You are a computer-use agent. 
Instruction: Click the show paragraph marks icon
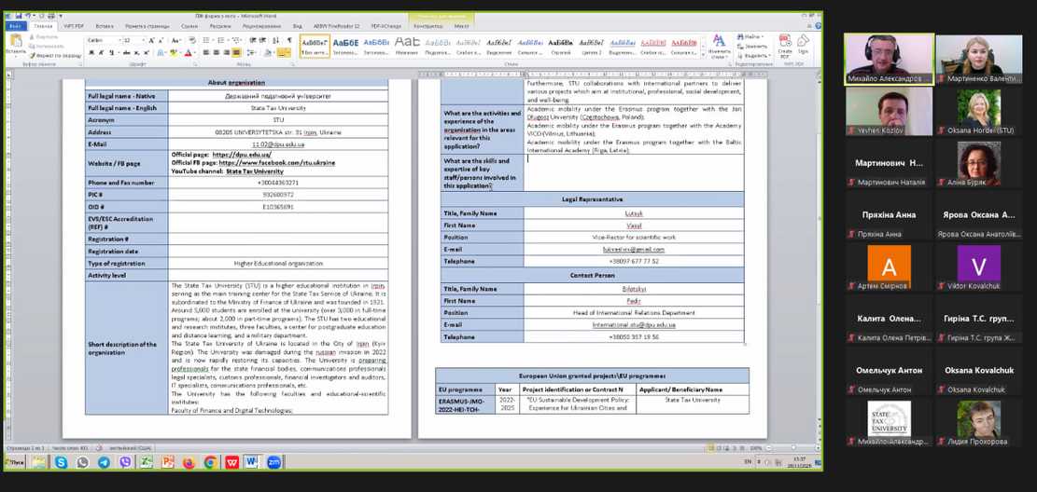pyautogui.click(x=289, y=41)
